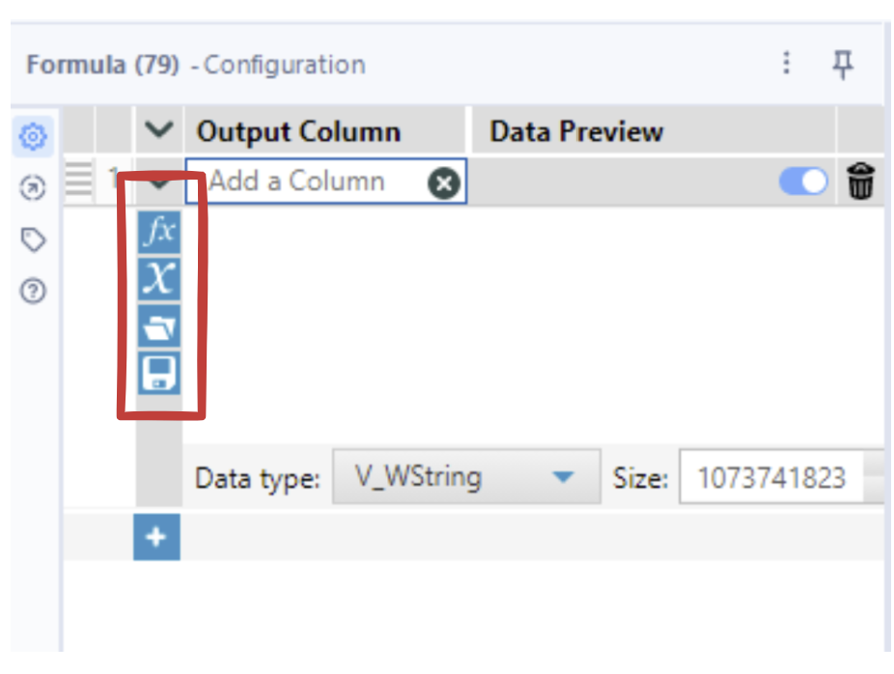The image size is (894, 674).
Task: Toggle the expression enable switch off
Action: pos(803,181)
